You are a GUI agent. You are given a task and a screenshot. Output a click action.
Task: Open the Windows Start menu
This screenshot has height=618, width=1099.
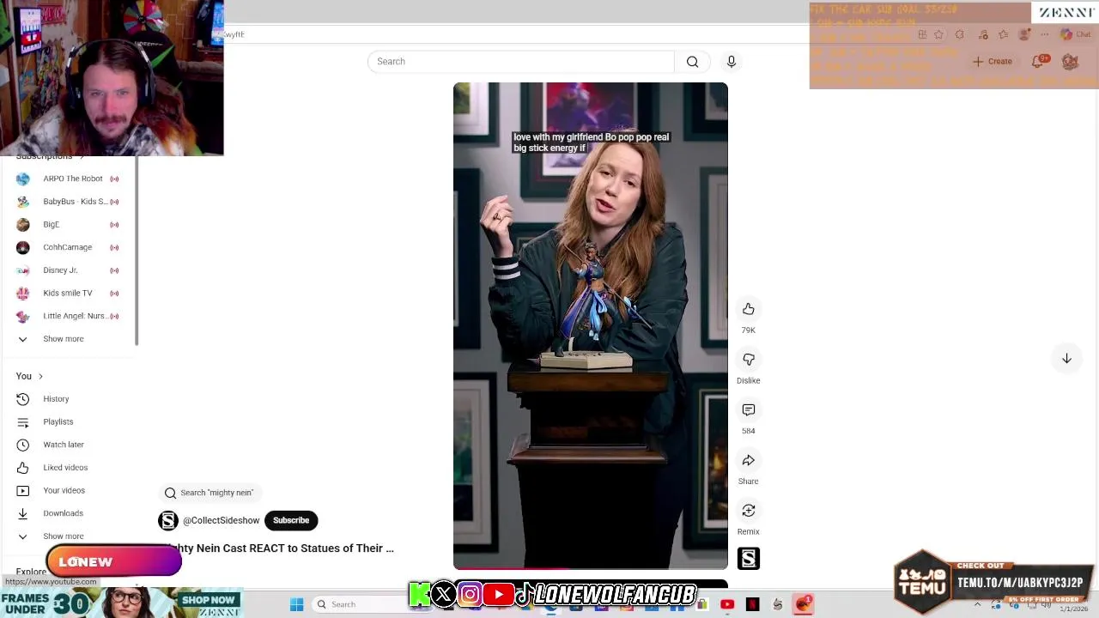296,604
